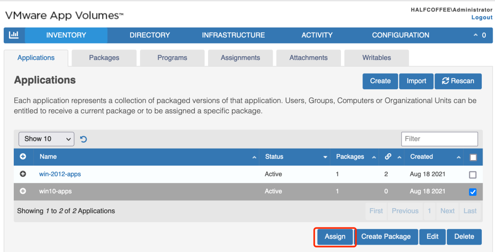Go to the Previous page

405,211
